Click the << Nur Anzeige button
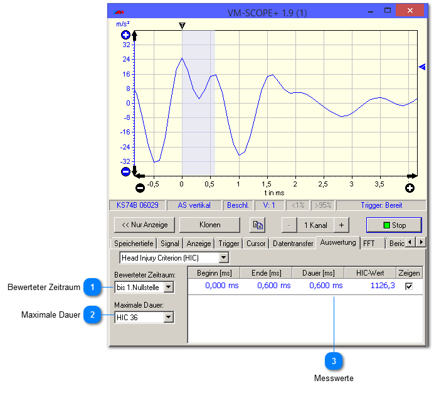The width and height of the screenshot is (434, 393). click(x=144, y=225)
